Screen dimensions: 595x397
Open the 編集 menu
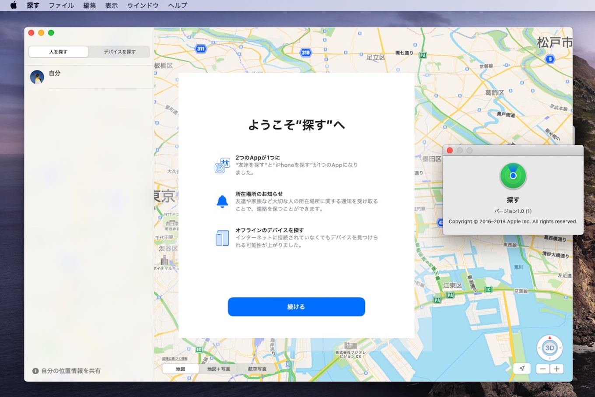pos(90,5)
